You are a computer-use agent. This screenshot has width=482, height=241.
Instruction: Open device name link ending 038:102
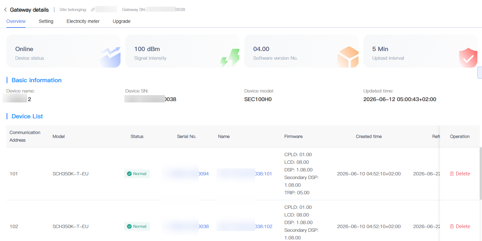(x=245, y=226)
